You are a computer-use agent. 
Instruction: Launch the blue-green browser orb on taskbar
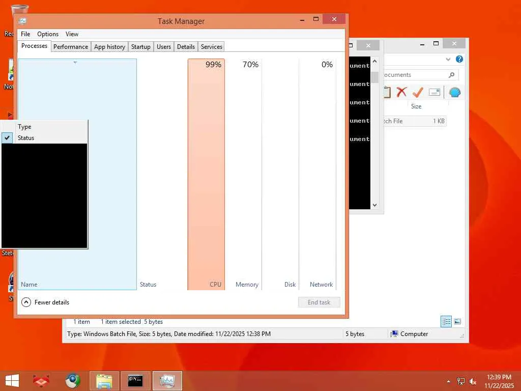tap(72, 381)
